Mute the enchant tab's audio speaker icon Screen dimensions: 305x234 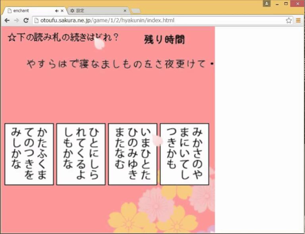click(x=57, y=11)
